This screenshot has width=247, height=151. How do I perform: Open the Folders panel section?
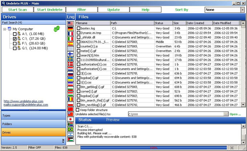(33, 124)
